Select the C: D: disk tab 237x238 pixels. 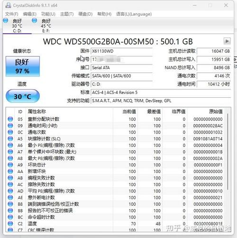[17, 26]
